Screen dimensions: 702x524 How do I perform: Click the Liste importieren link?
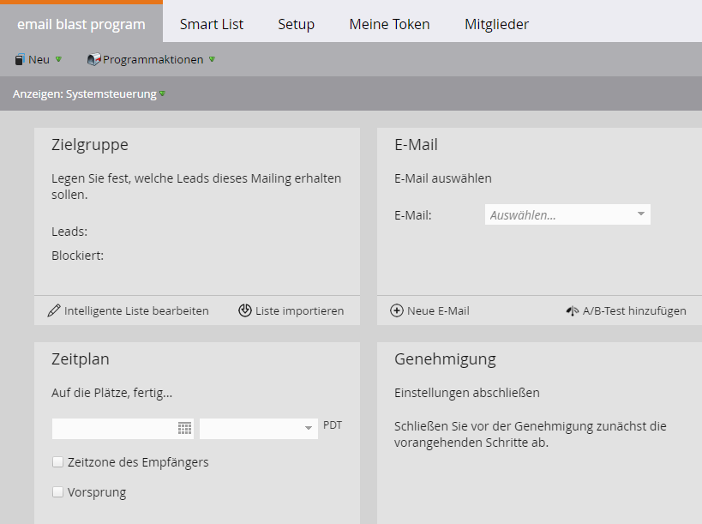pyautogui.click(x=299, y=310)
